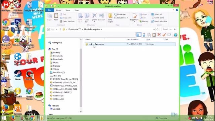Open the Copy to dropdown
This screenshot has width=215, height=121.
(x=87, y=18)
